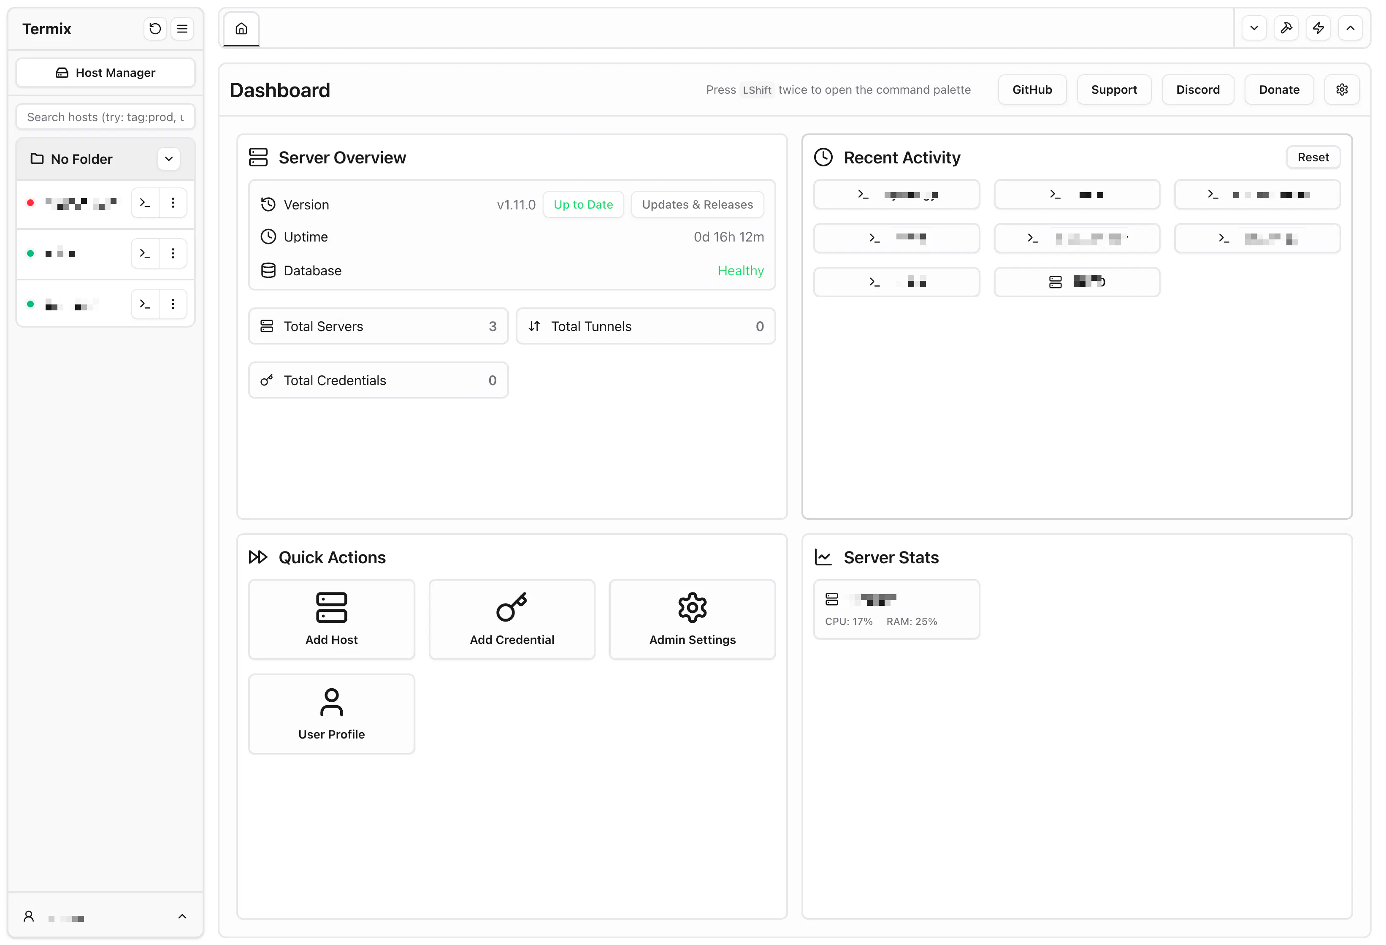This screenshot has height=945, width=1386.
Task: Open more options for the second host
Action: (x=173, y=253)
